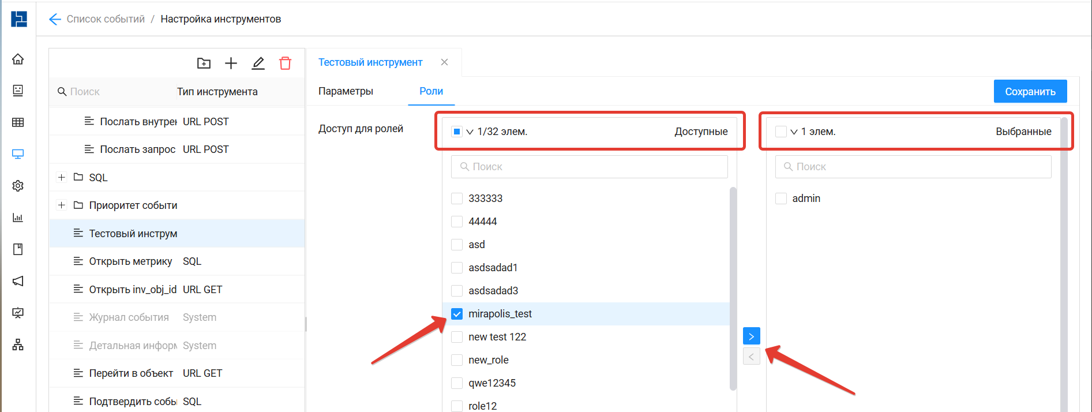The height and width of the screenshot is (412, 1092).
Task: Click the pencil edit icon
Action: (258, 63)
